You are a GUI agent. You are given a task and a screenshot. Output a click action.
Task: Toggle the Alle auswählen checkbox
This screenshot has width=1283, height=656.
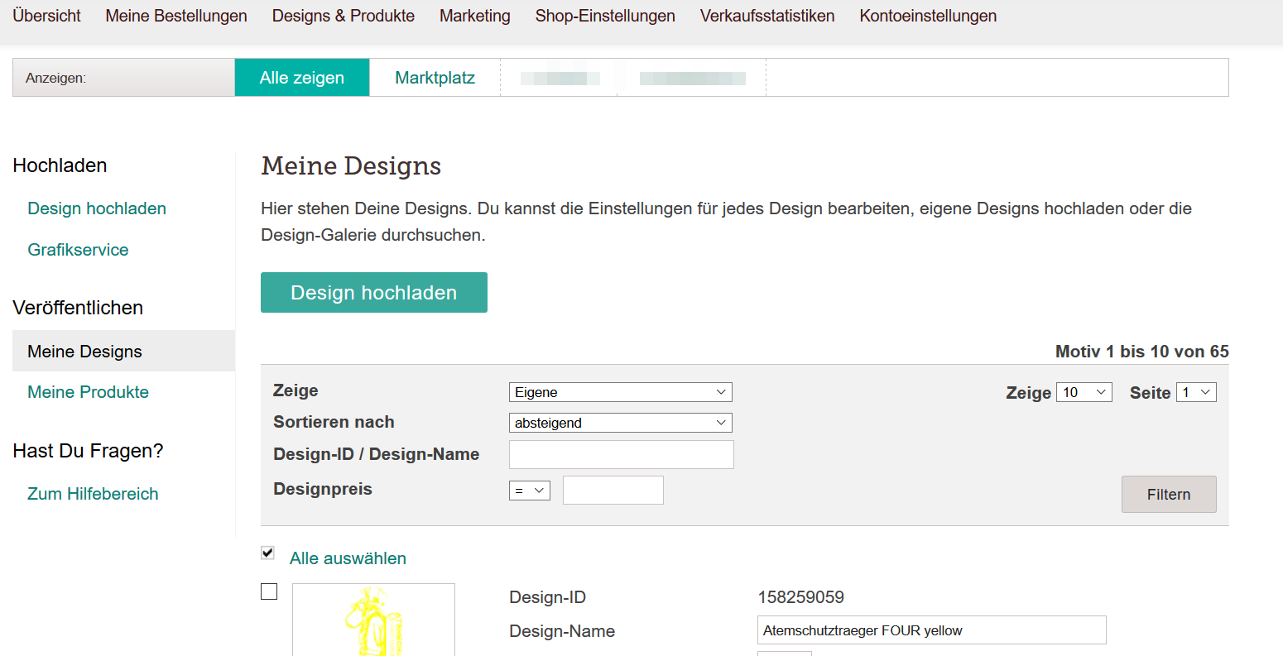pos(267,553)
